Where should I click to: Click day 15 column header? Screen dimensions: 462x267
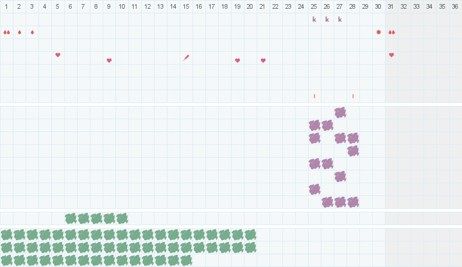coord(186,6)
